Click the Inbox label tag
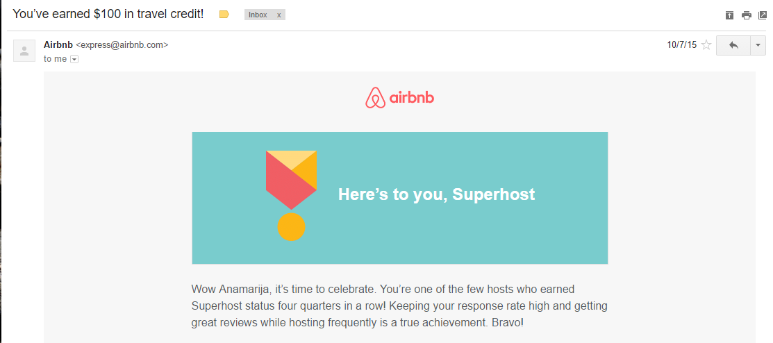The width and height of the screenshot is (773, 343). tap(258, 15)
